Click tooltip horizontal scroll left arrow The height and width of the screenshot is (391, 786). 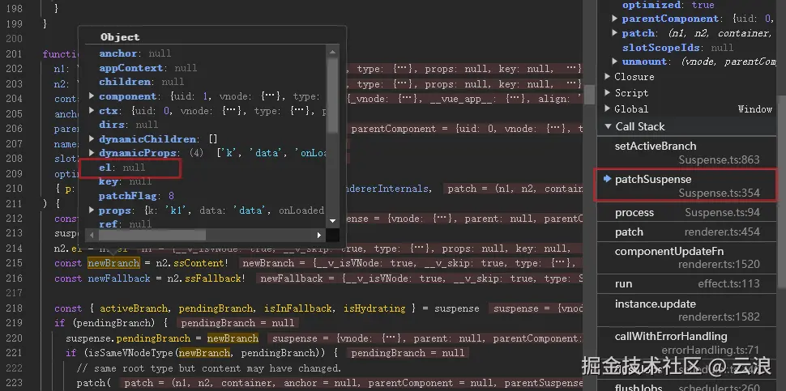(x=92, y=235)
